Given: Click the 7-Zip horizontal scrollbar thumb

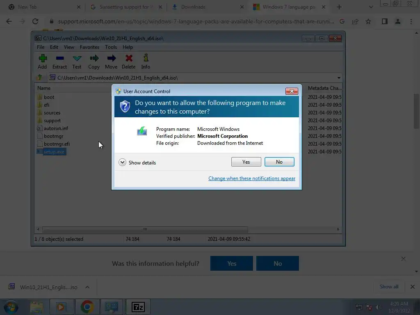Looking at the screenshot, I should (145, 229).
